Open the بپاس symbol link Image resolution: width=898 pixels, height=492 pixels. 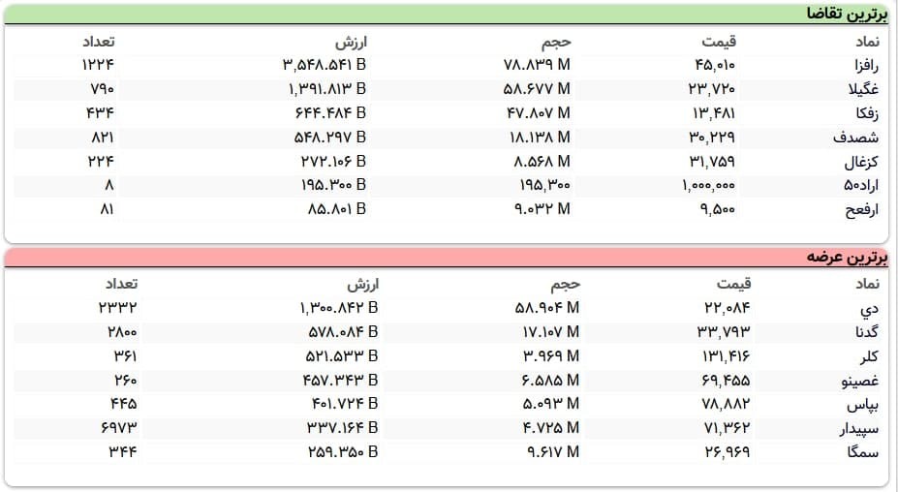point(862,404)
